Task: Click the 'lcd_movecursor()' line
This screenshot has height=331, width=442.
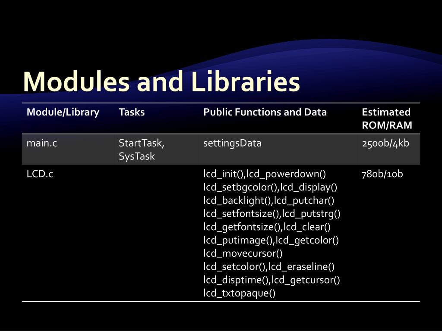Action: tap(243, 253)
